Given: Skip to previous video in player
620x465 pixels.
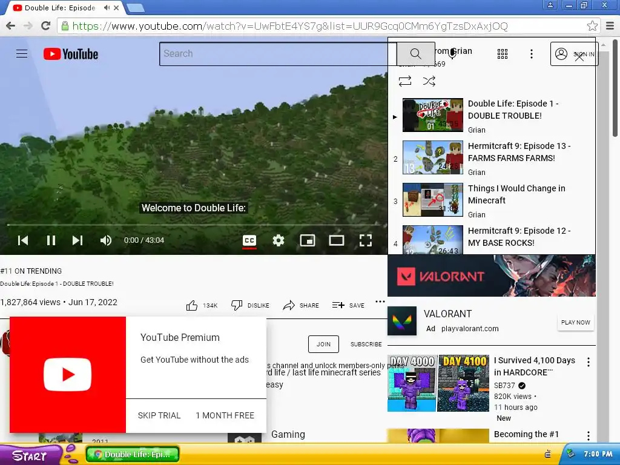Looking at the screenshot, I should 23,240.
